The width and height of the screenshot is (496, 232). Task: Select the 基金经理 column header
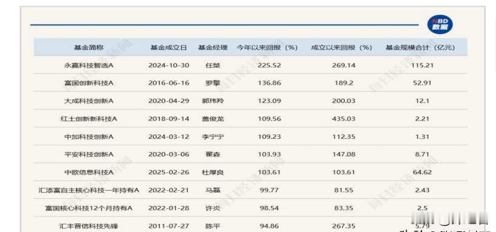tap(212, 48)
